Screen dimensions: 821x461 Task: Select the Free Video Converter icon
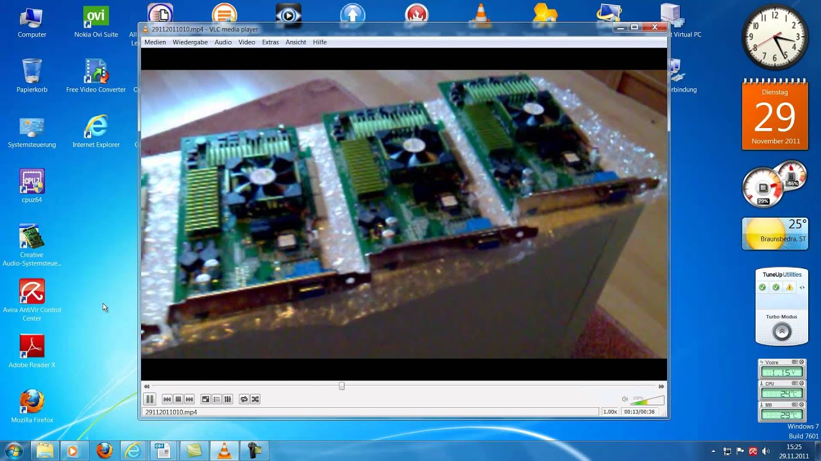click(96, 76)
